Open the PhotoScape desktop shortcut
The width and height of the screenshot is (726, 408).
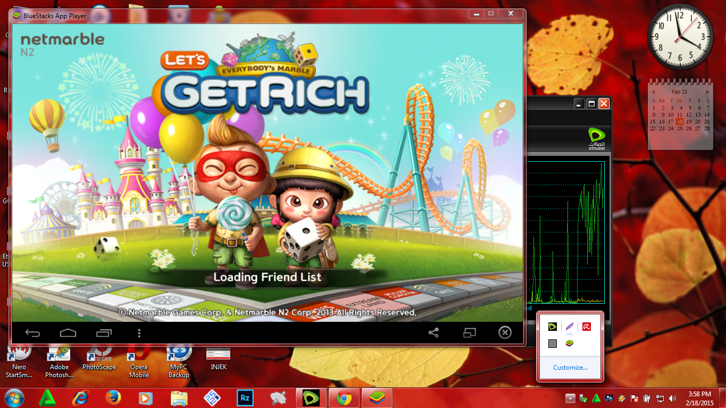click(99, 359)
